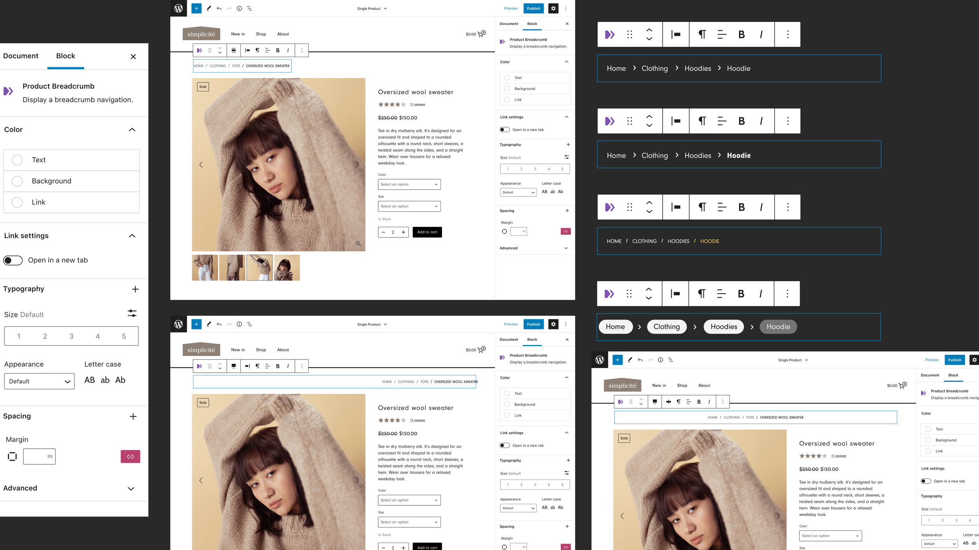
Task: Click Typography plus icon in large sidebar panel
Action: click(x=135, y=289)
